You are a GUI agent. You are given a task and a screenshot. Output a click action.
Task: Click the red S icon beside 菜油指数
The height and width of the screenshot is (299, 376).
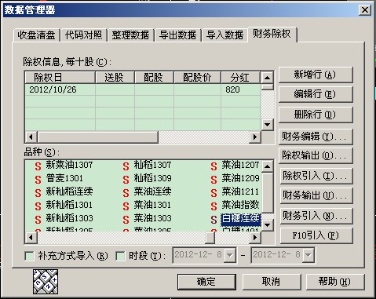pos(214,206)
